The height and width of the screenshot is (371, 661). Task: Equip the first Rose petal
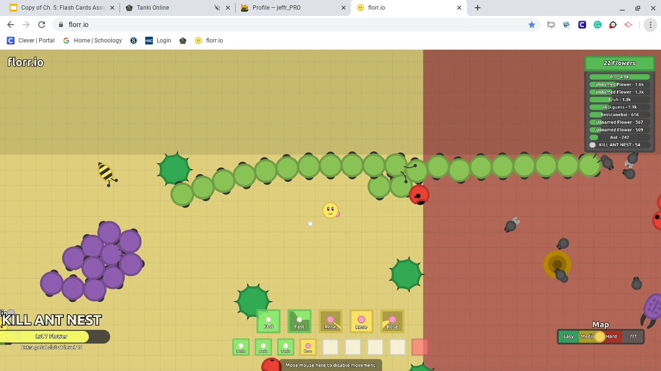(x=330, y=321)
